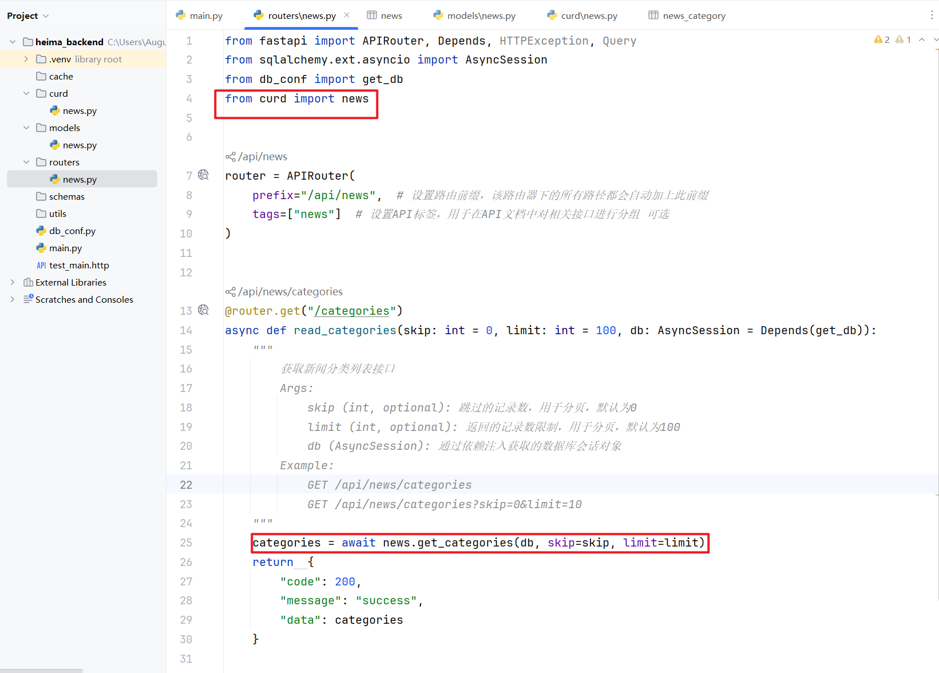The width and height of the screenshot is (939, 673).
Task: Open test_main.http API file
Action: tap(79, 265)
